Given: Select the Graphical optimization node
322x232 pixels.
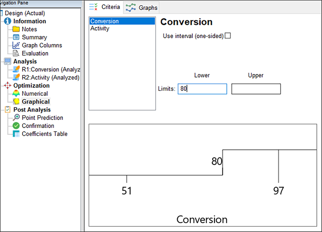Looking at the screenshot, I should point(36,102).
